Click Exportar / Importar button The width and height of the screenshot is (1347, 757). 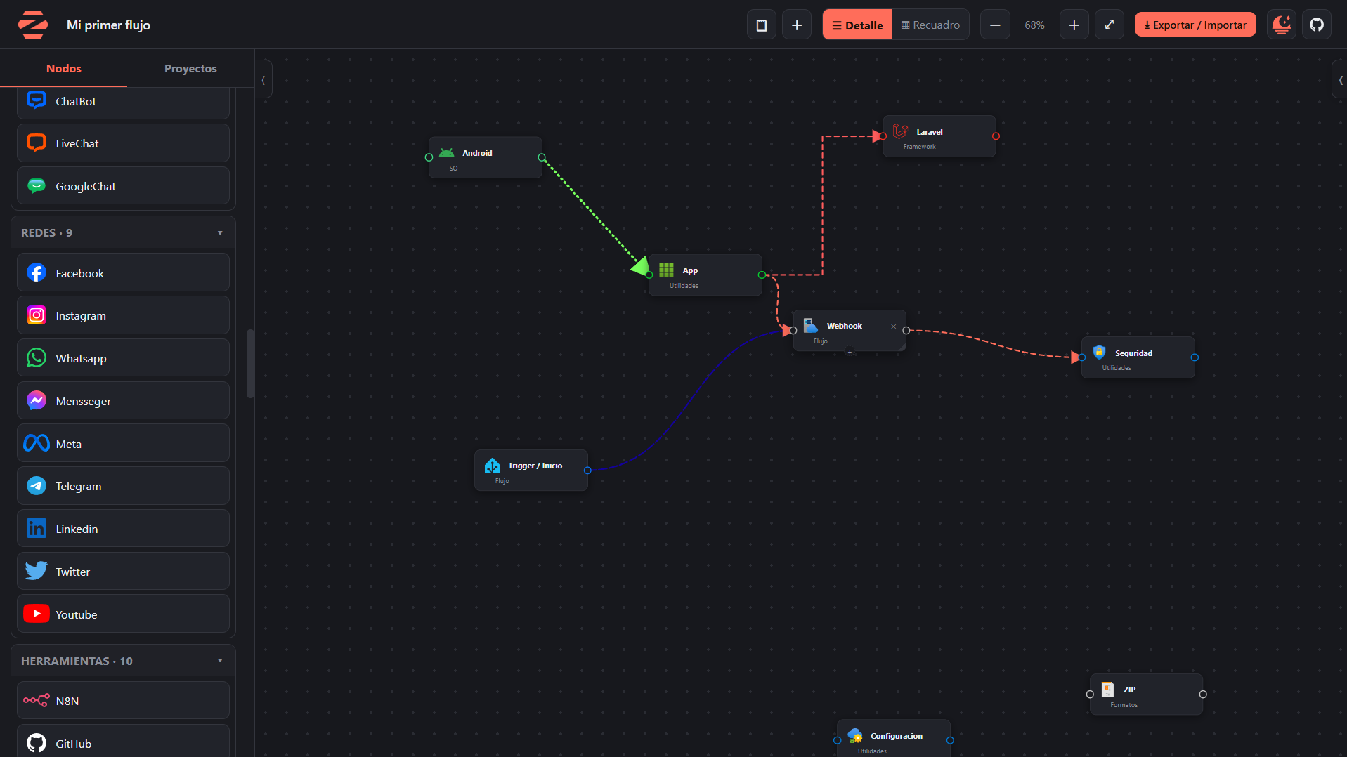click(1195, 25)
